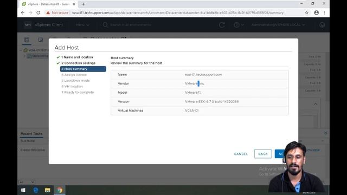Select Datacenter tree node
The image size is (347, 195).
pyautogui.click(x=38, y=56)
